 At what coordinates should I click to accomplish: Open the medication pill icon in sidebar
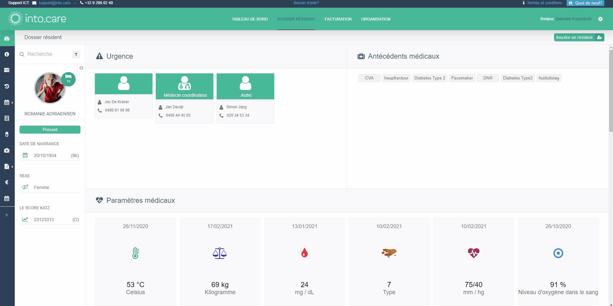click(7, 134)
